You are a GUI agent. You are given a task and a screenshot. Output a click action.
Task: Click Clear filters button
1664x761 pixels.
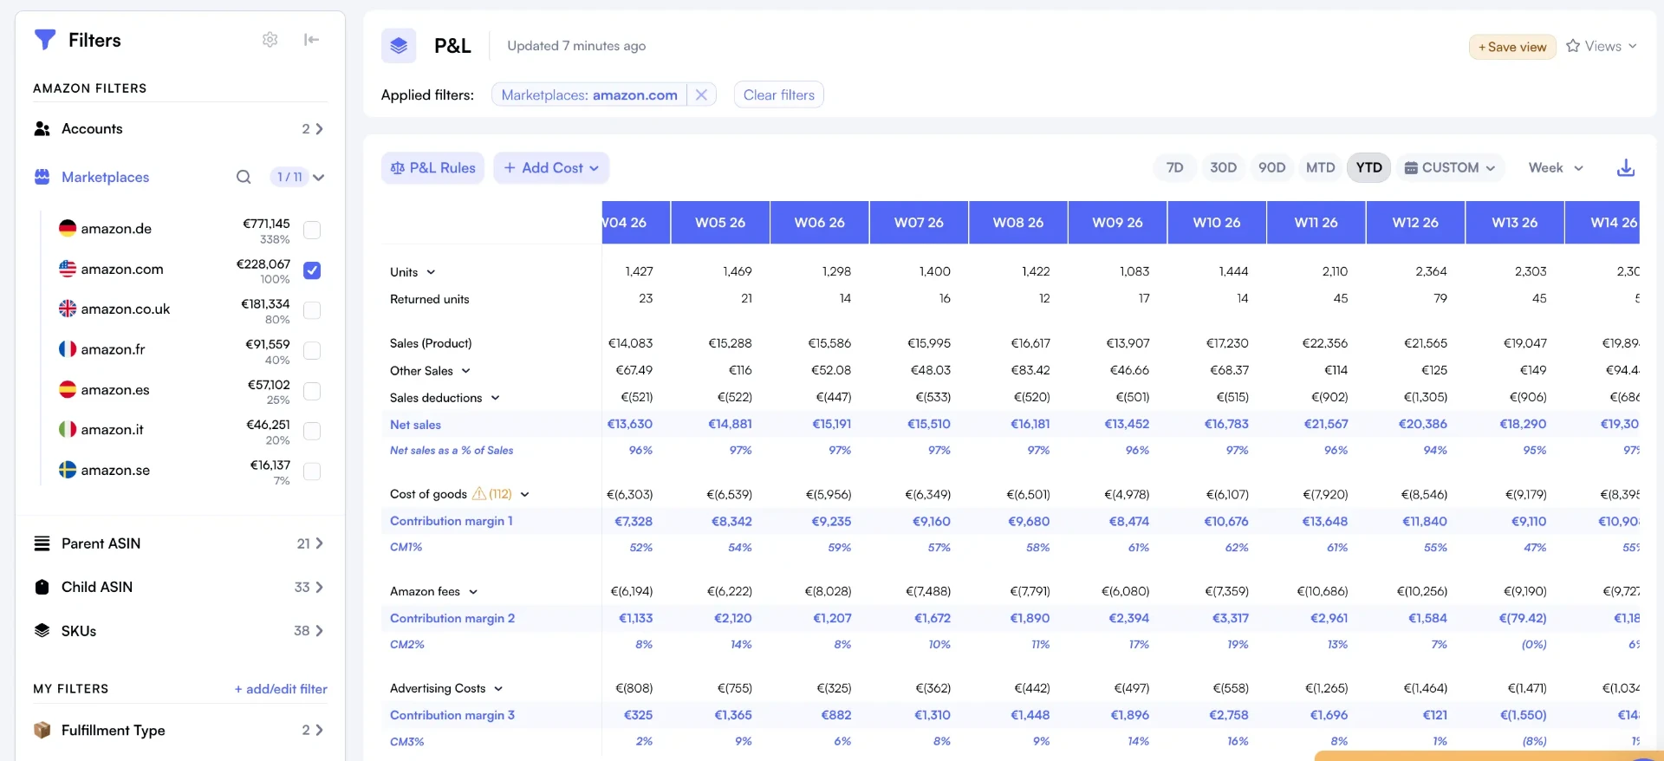[778, 94]
